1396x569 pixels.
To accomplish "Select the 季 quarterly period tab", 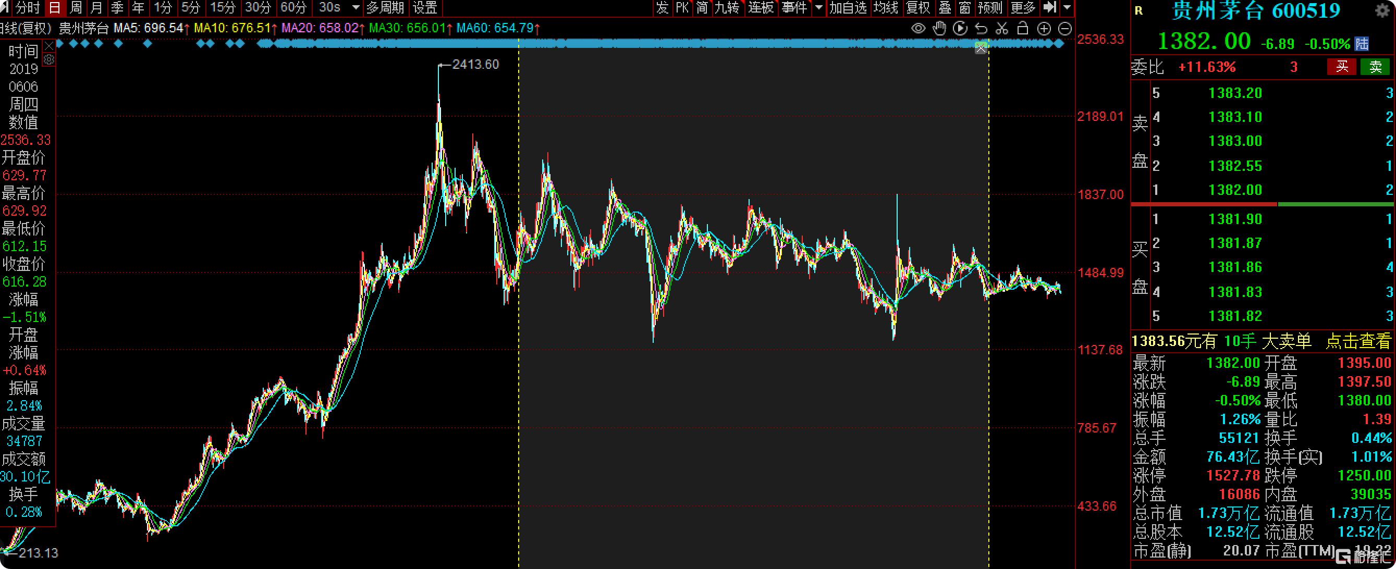I will pyautogui.click(x=117, y=8).
